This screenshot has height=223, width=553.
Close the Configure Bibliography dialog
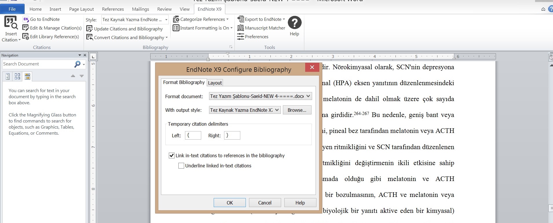click(312, 67)
